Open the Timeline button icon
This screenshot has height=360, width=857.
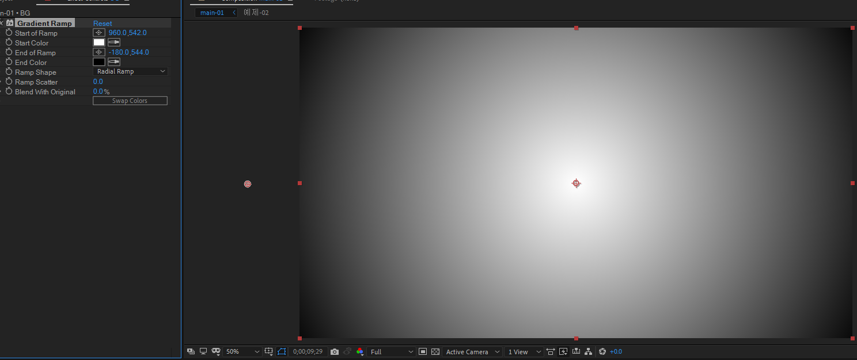point(576,351)
